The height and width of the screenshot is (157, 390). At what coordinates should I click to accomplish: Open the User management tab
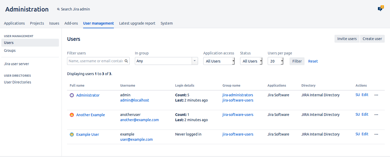pos(98,23)
